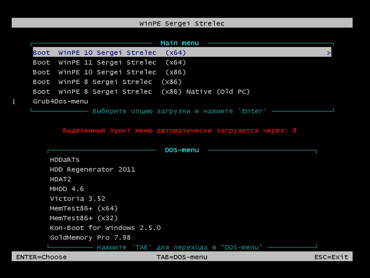Click the DOS-menu section heading

[182, 150]
